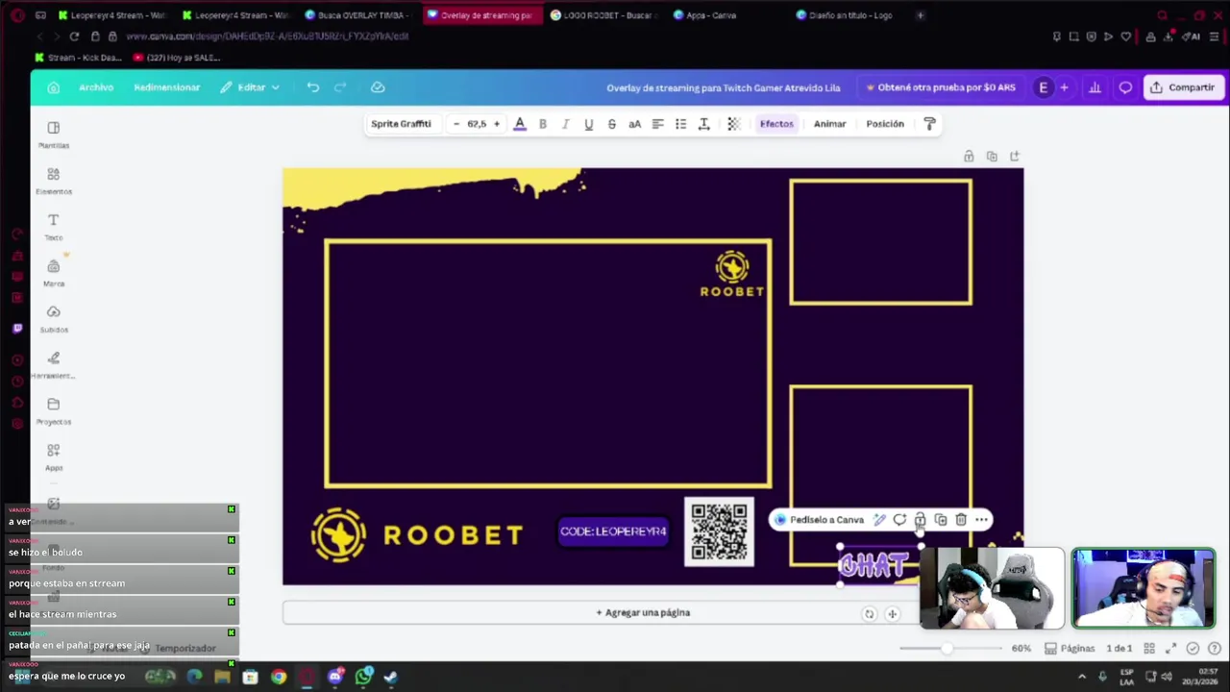Switch to LOGO ROOBET search tab
1230x692 pixels.
click(604, 15)
